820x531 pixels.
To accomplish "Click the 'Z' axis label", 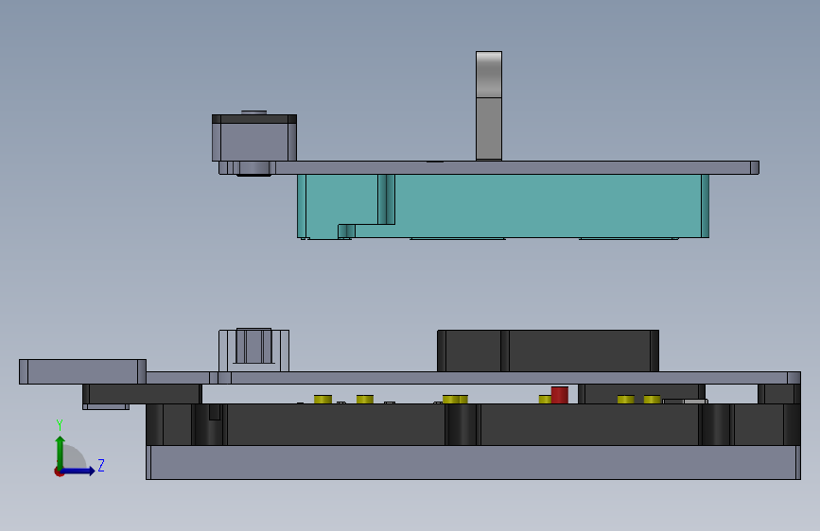I will pyautogui.click(x=101, y=465).
